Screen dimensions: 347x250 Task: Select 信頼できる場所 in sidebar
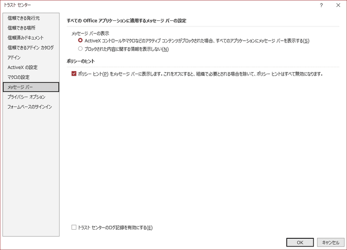point(31,28)
